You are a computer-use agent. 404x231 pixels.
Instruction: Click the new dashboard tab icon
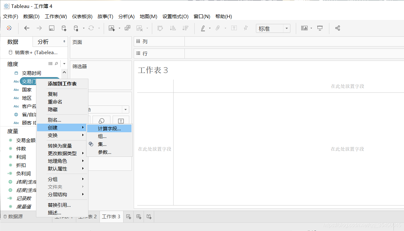coord(139,217)
